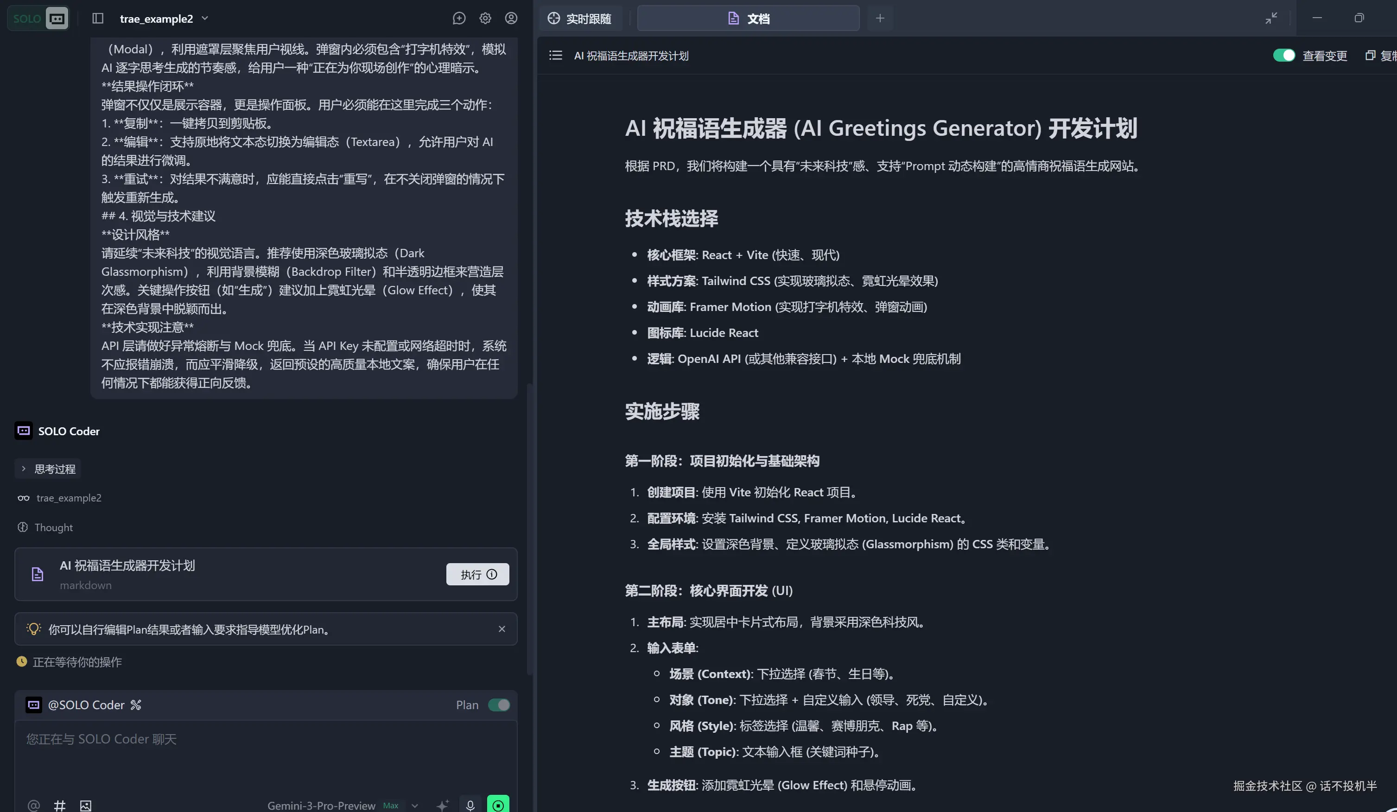1397x812 pixels.
Task: Toggle the sidebar panel icon
Action: pyautogui.click(x=98, y=18)
